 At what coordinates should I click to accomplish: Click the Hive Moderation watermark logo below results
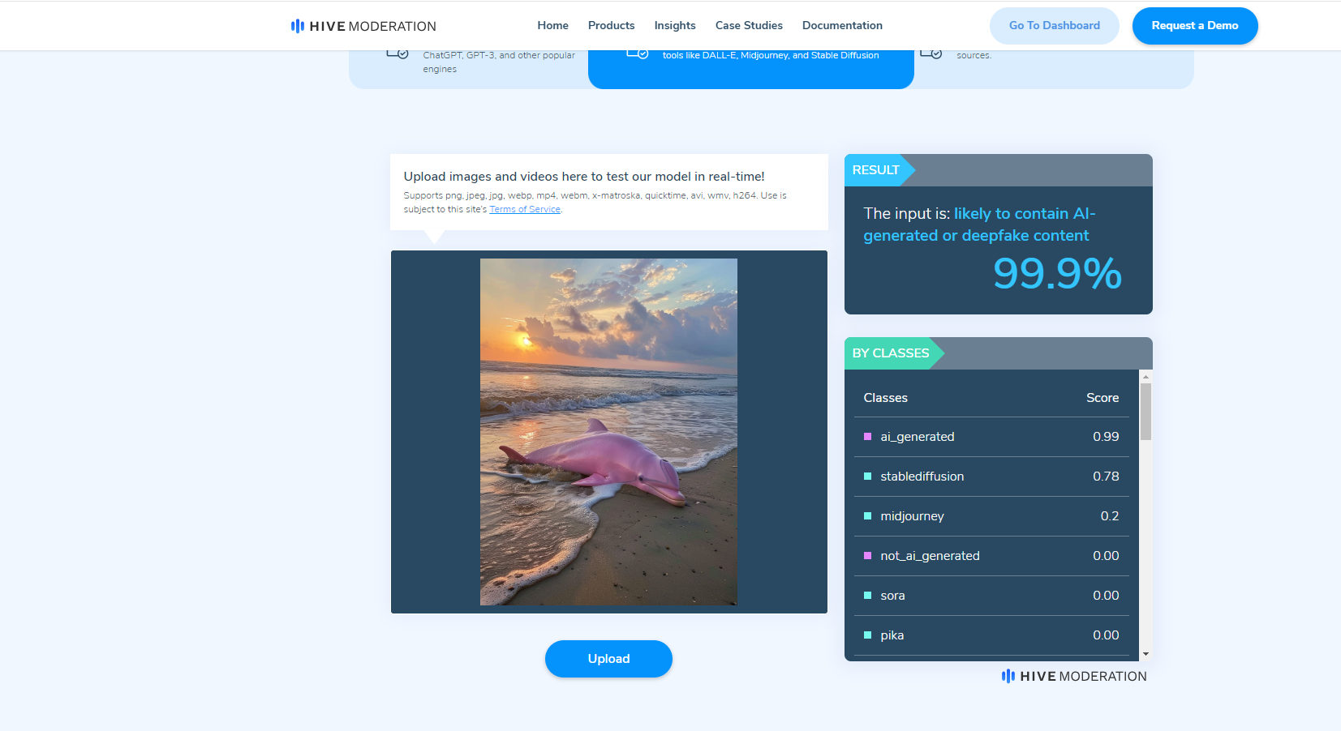(x=1073, y=676)
